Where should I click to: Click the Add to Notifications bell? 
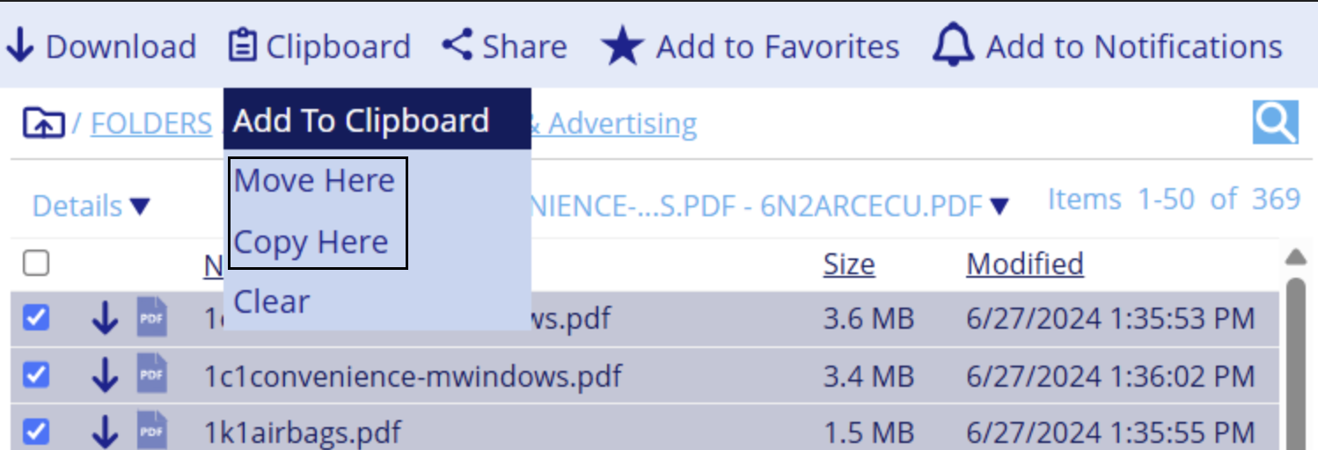[x=953, y=46]
